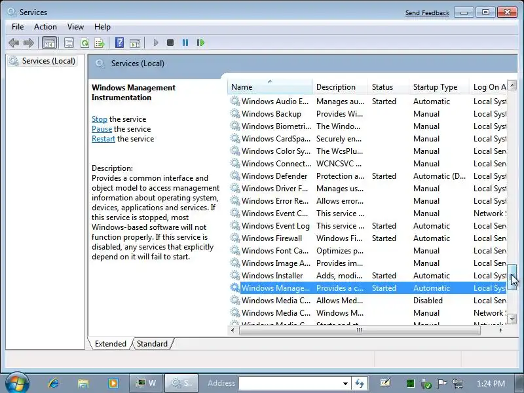524x393 pixels.
Task: Select the gear icon beside Windows Backup
Action: [235, 114]
